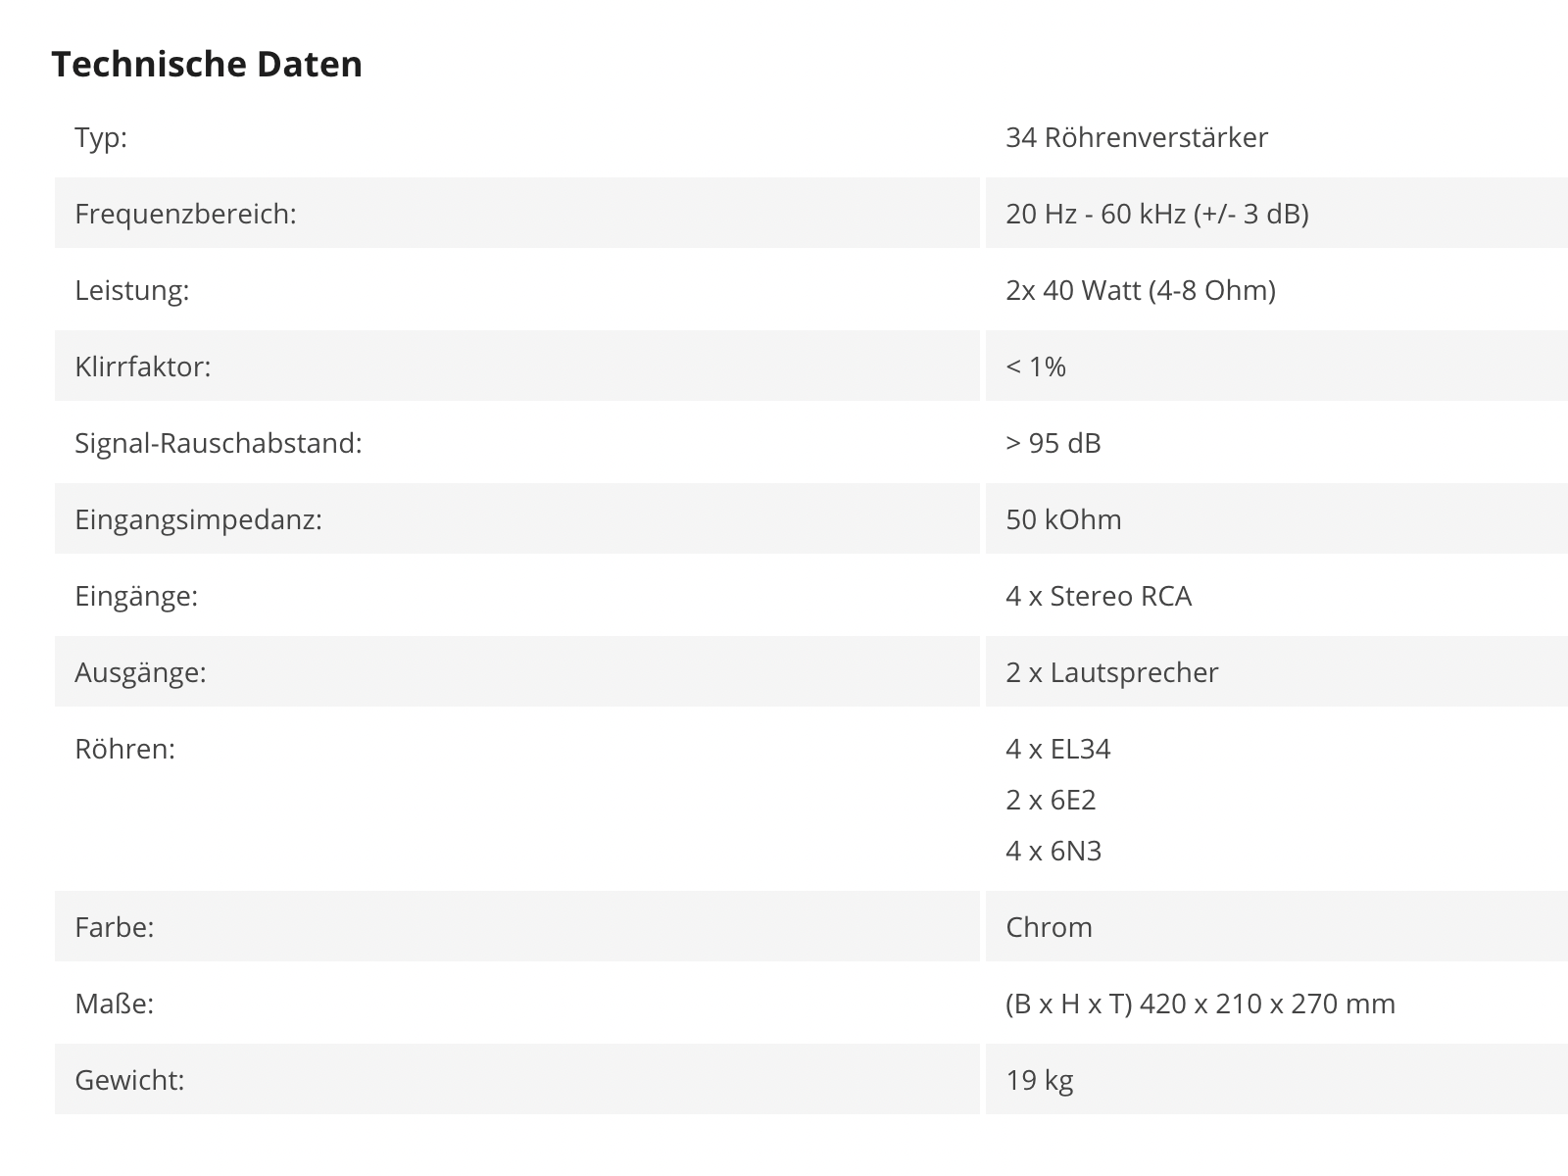Select the Chrom color value
1568x1176 pixels.
tap(1049, 927)
